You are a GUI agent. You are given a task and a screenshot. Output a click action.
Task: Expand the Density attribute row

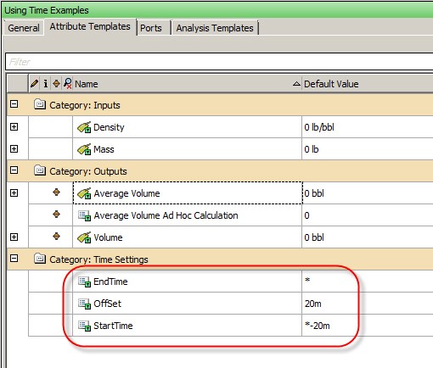(14, 126)
